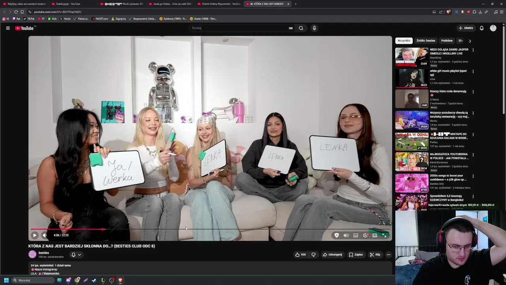Create a clip with Klip
Screen dimensions: 506x285
click(375, 255)
